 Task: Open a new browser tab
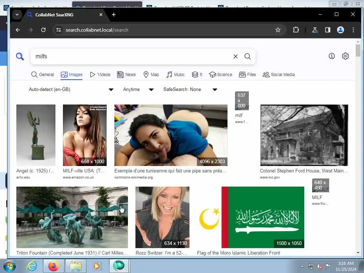pos(113,15)
